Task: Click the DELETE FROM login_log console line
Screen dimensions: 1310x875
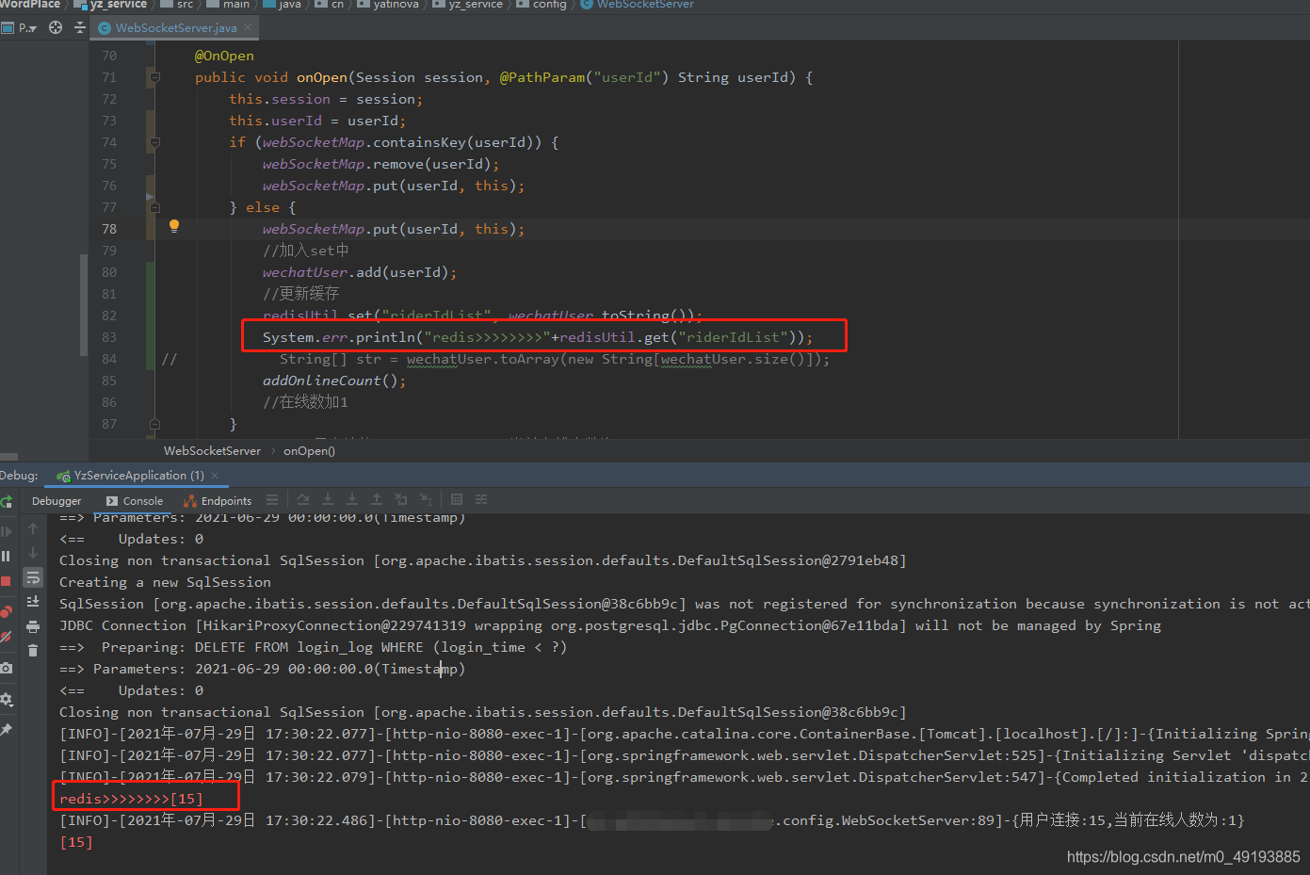Action: pos(313,647)
